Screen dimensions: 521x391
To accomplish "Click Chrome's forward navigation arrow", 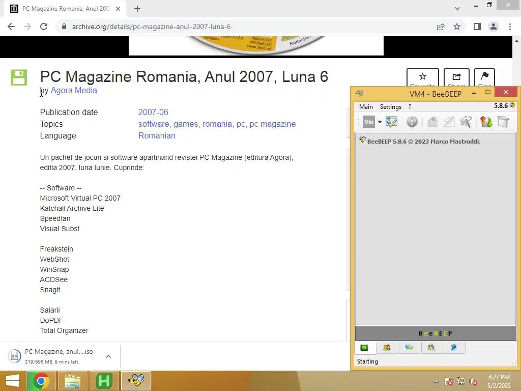I will click(x=27, y=26).
